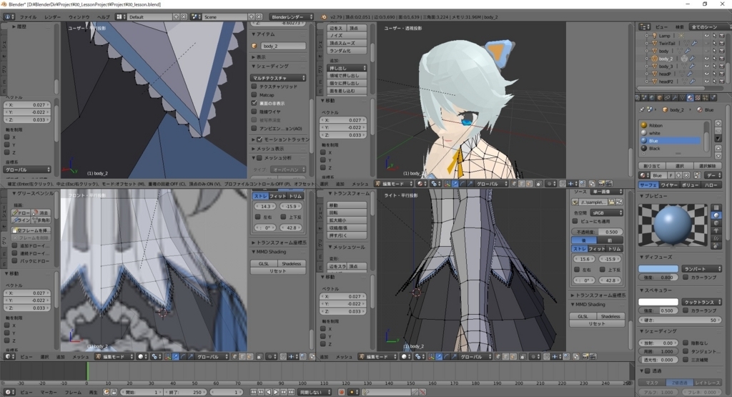
Task: Switch material type to ハロー tab
Action: [711, 185]
